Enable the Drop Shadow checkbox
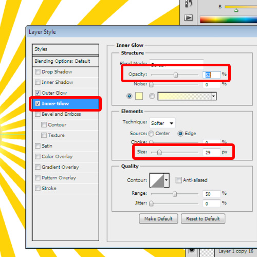This screenshot has height=257, width=257. 38,71
